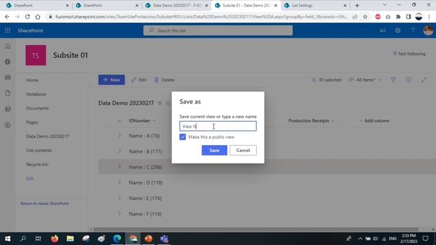The image size is (436, 245).
Task: Switch to Data Demo 20230217 browser tab
Action: (176, 5)
